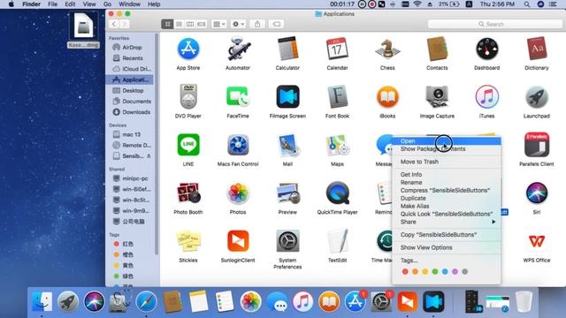
Task: Select the Parallels Client app icon
Action: (537, 145)
